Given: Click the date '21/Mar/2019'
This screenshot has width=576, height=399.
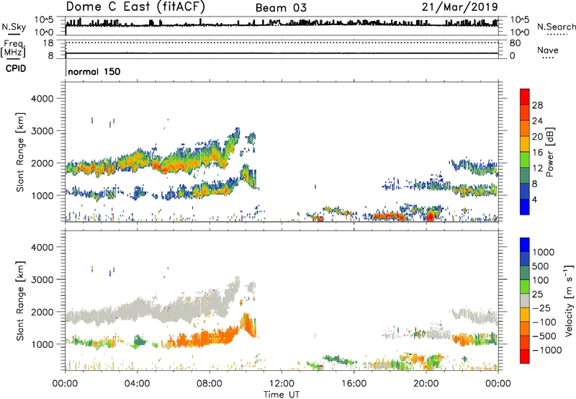Looking at the screenshot, I should pyautogui.click(x=459, y=6).
